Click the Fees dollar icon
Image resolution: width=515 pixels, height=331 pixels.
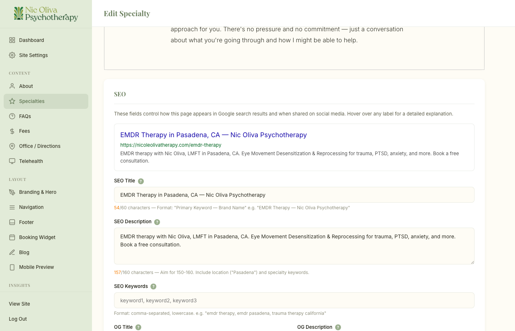point(12,131)
